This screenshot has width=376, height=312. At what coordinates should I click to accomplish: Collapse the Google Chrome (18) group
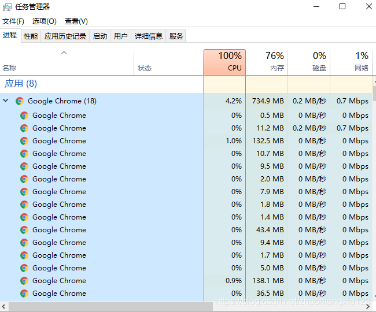6,101
